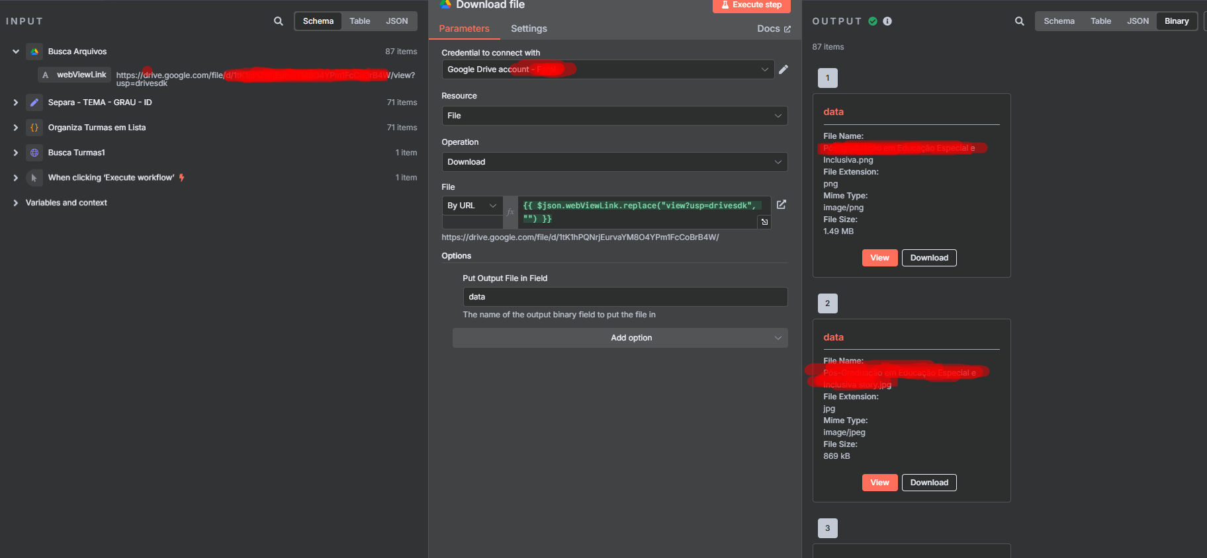The image size is (1207, 558).
Task: Click the info icon next to OUTPUT
Action: click(887, 21)
